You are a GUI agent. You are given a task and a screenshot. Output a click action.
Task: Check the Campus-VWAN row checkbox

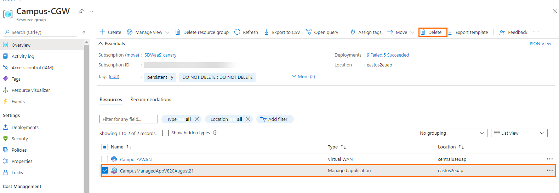coord(105,159)
